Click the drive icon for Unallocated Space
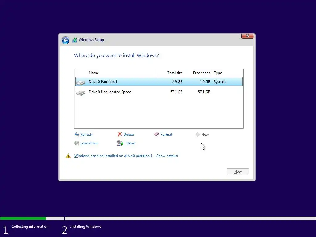 click(x=81, y=93)
